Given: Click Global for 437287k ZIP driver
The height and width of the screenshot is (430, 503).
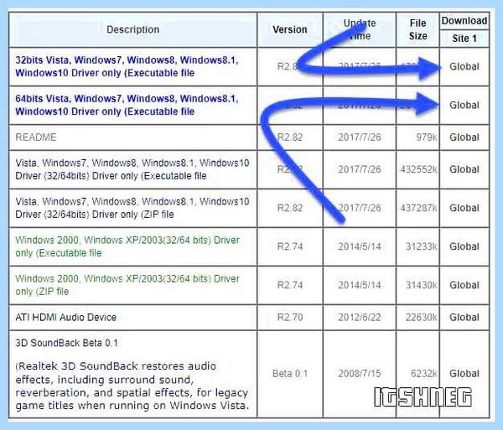Looking at the screenshot, I should point(464,208).
